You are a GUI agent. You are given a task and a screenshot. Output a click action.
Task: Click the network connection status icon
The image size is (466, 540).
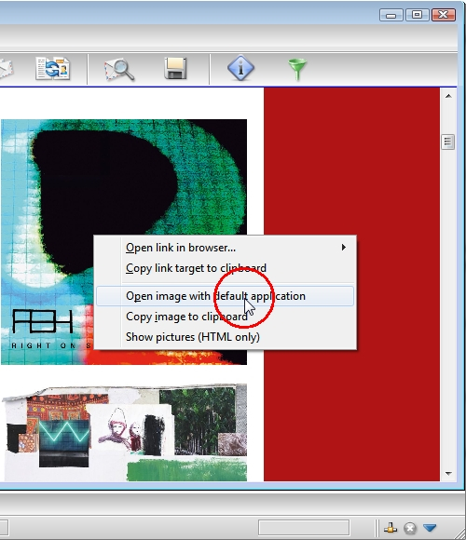tap(391, 528)
